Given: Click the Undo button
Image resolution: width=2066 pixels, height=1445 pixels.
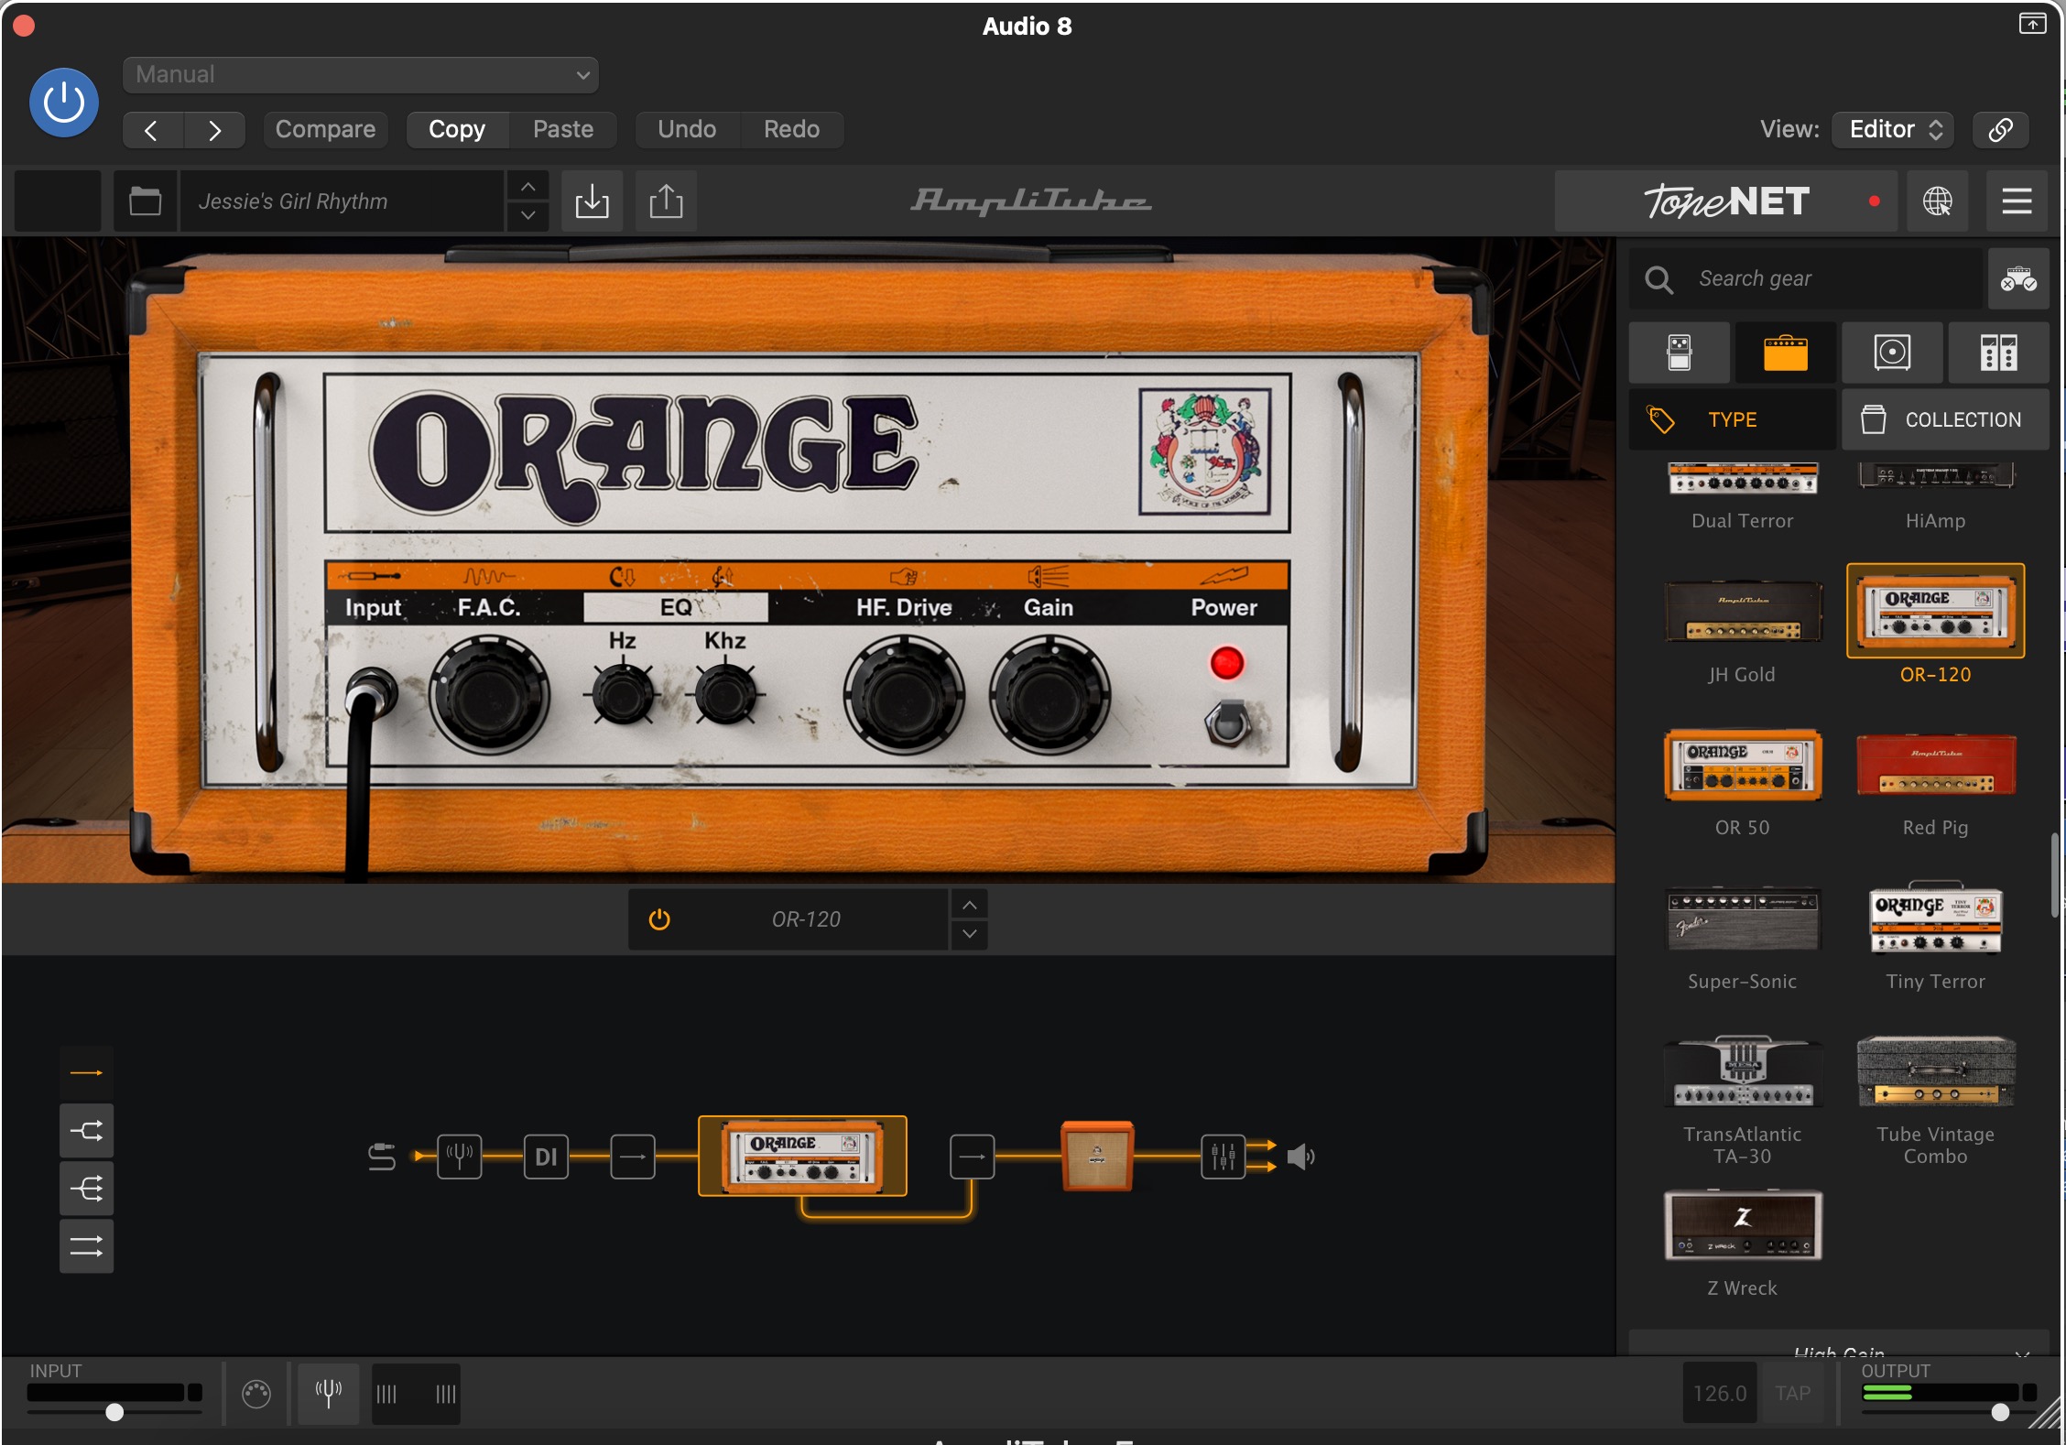Looking at the screenshot, I should click(x=687, y=129).
